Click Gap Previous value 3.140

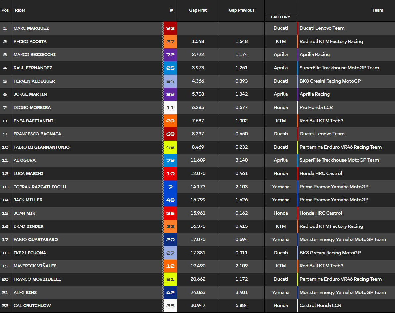pyautogui.click(x=241, y=160)
